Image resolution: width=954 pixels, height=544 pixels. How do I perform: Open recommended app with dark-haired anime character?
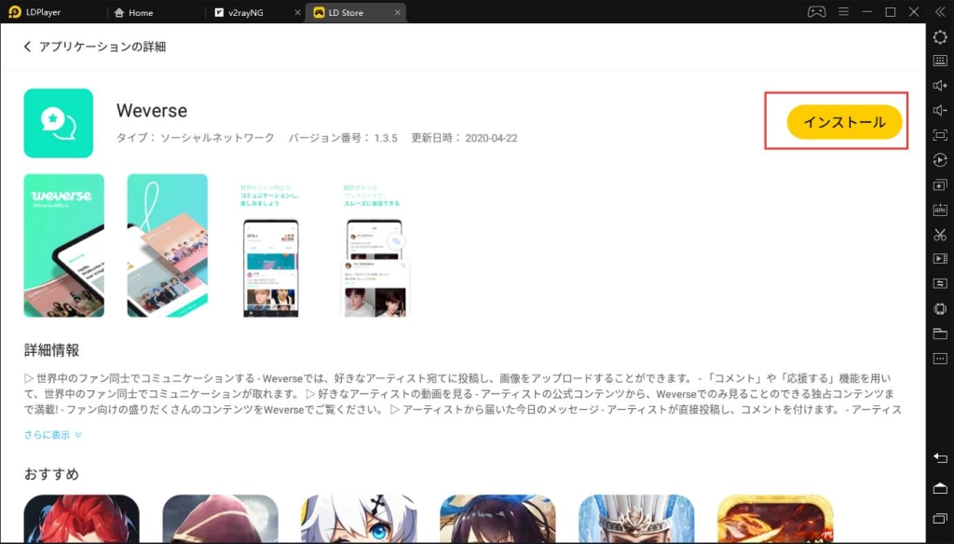pyautogui.click(x=497, y=519)
